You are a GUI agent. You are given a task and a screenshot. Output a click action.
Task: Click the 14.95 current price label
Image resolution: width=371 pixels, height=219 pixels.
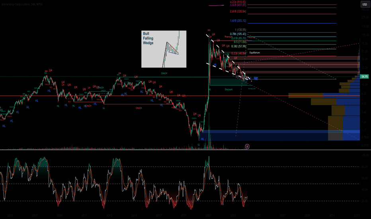364,76
